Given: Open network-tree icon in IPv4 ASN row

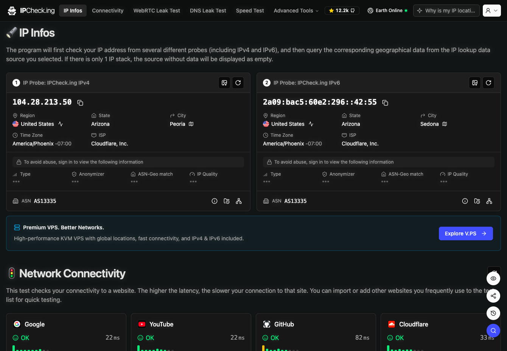Looking at the screenshot, I should click(239, 201).
